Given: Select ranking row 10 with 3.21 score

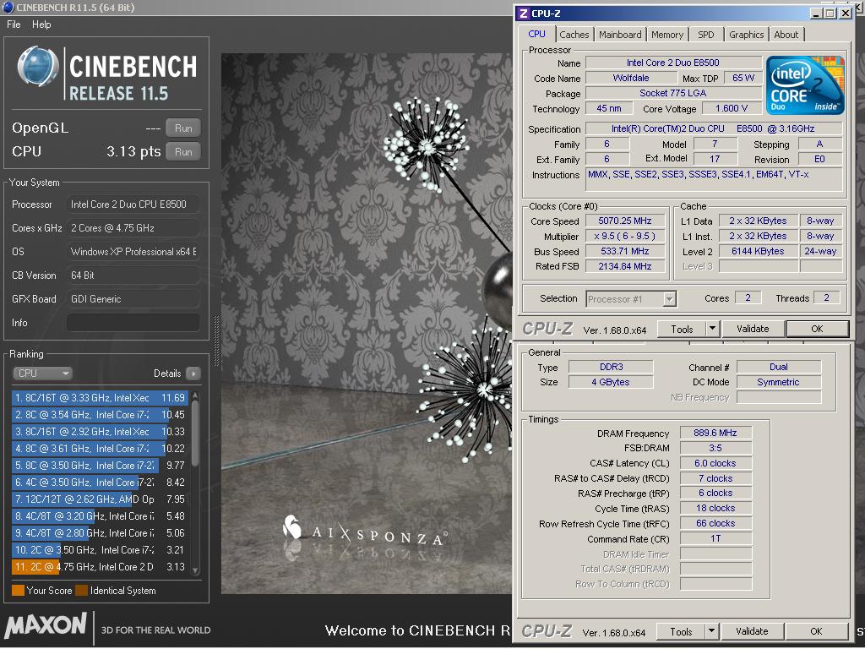Looking at the screenshot, I should click(100, 550).
